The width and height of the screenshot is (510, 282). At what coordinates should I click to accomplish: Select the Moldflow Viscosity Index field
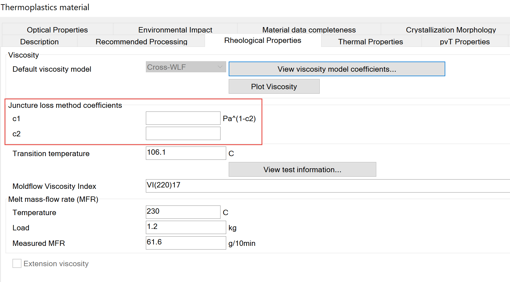point(328,186)
